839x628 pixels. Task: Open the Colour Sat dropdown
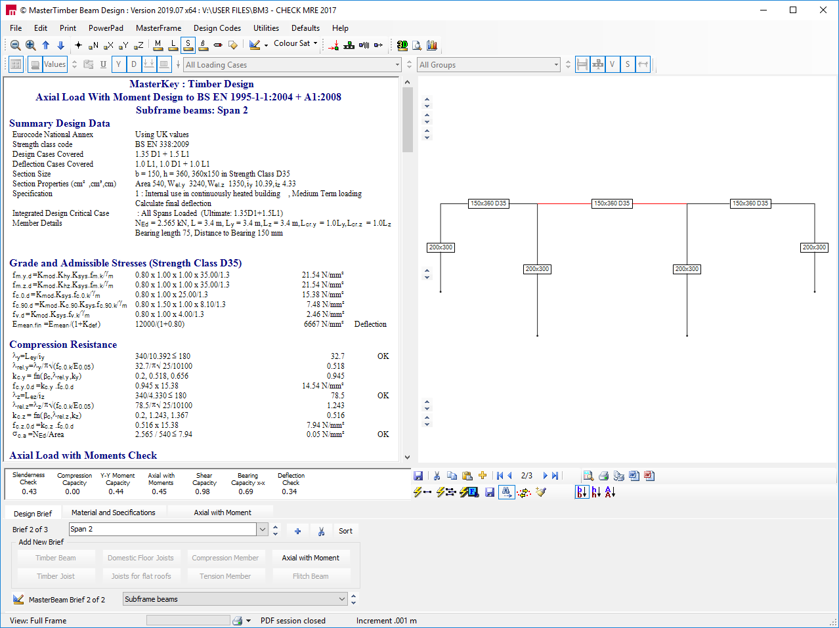[295, 43]
